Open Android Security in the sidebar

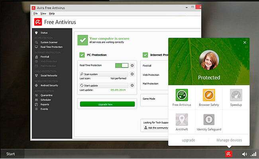[x=49, y=85]
